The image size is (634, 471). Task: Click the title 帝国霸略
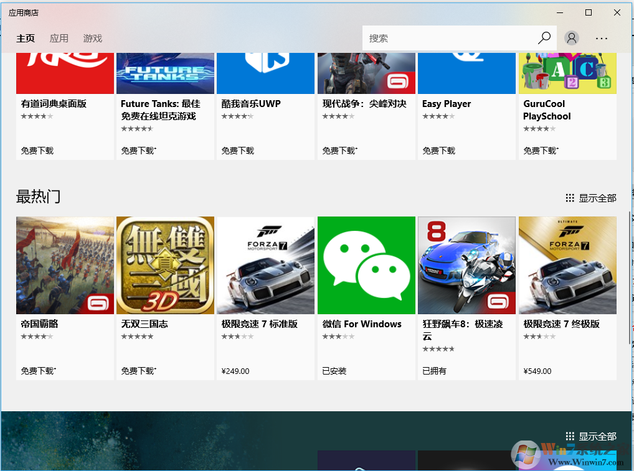point(40,324)
